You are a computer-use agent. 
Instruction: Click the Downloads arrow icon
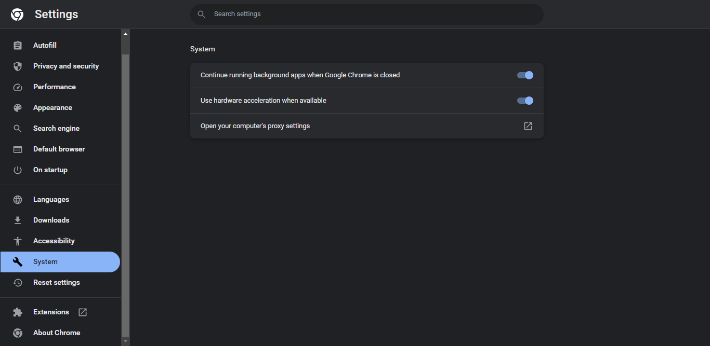coord(18,220)
